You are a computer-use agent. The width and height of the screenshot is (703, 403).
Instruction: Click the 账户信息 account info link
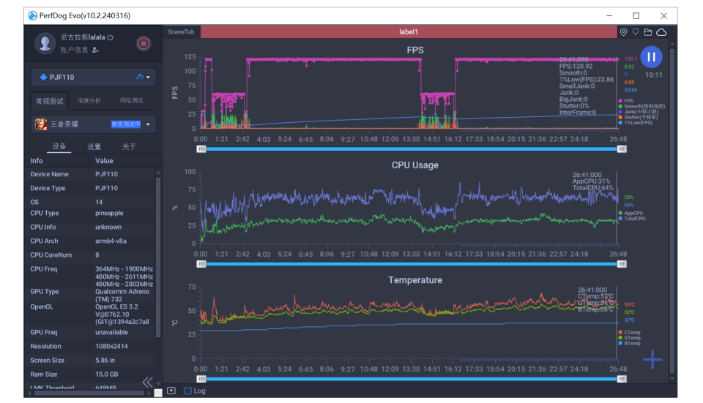[x=75, y=50]
